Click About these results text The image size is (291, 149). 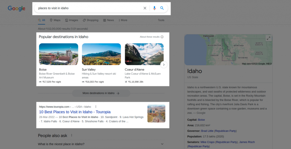coord(149,37)
